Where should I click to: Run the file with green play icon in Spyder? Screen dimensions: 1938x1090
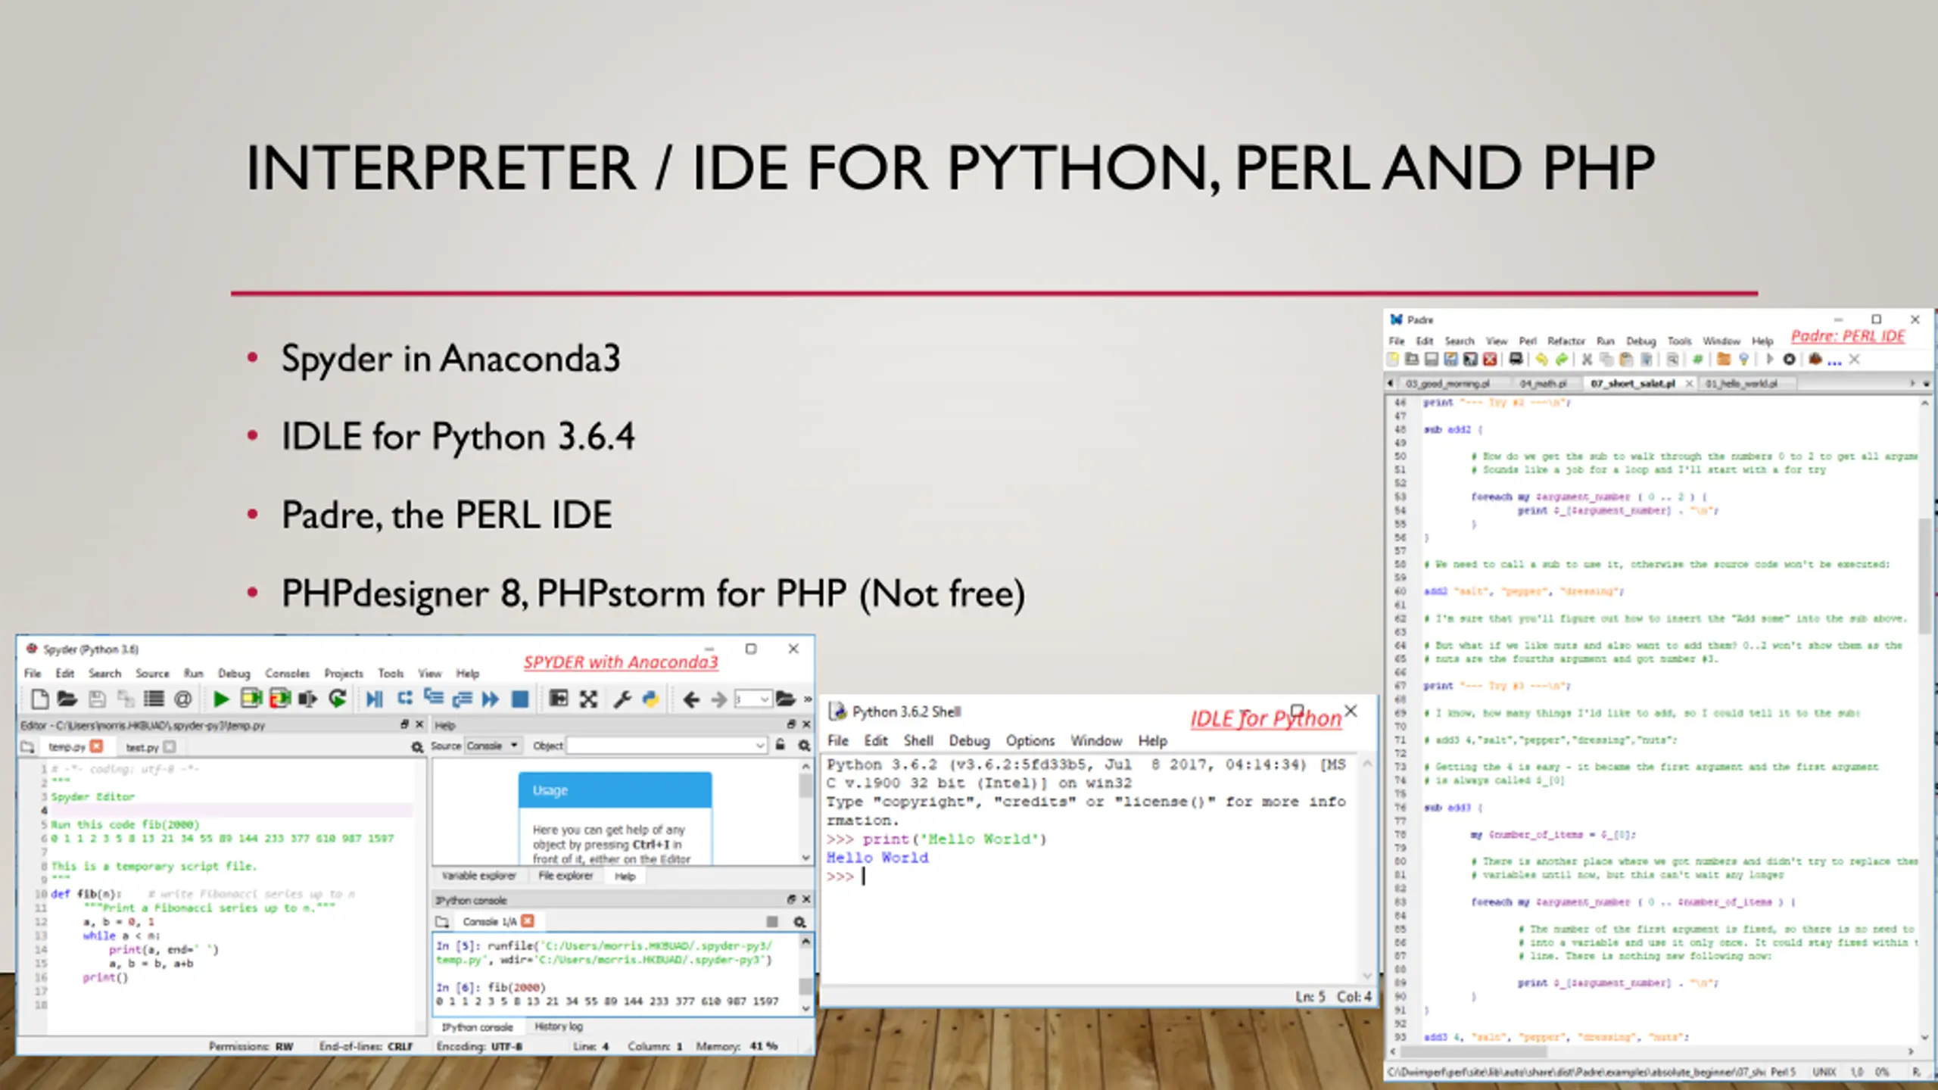(221, 699)
